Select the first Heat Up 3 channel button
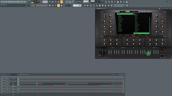Viewport: 172px width, 96px height. click(13, 79)
